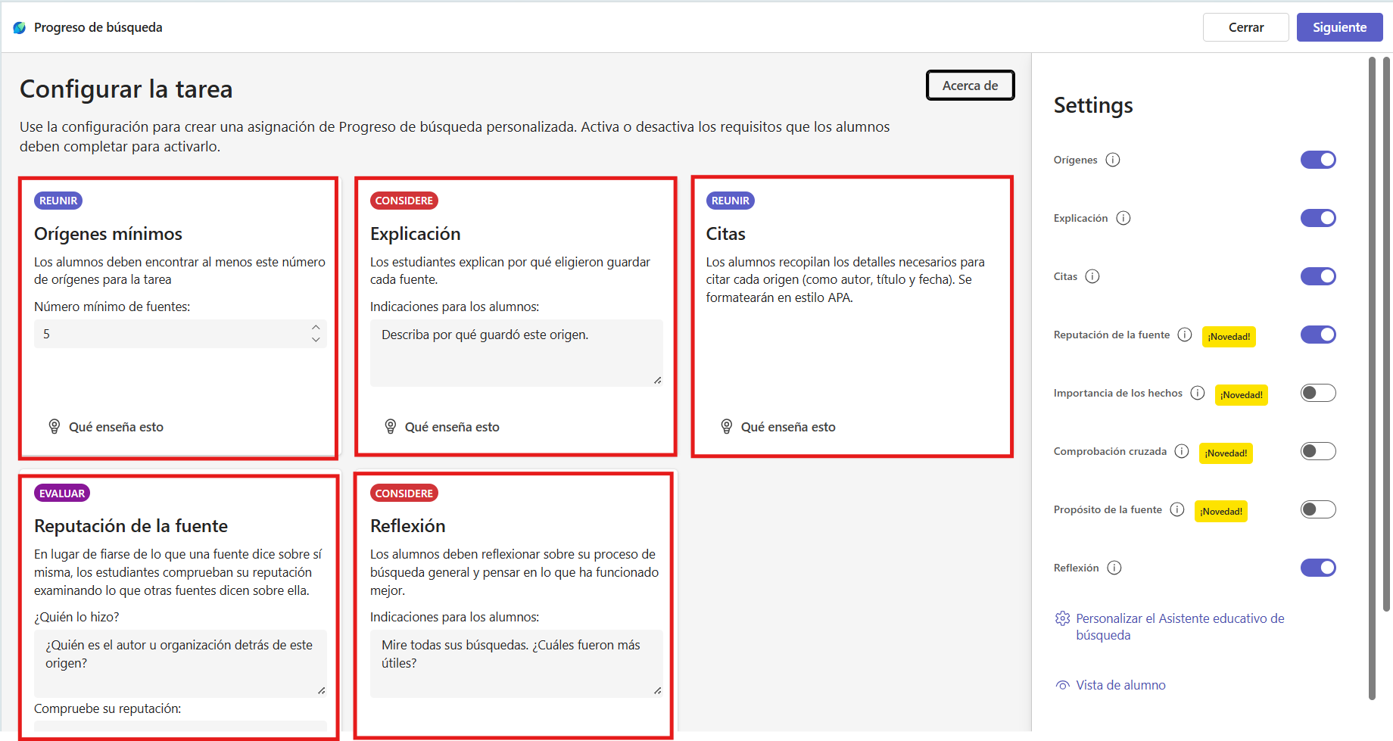Click CONSIDERE tag on Reflexión card
The height and width of the screenshot is (741, 1393).
coord(404,493)
